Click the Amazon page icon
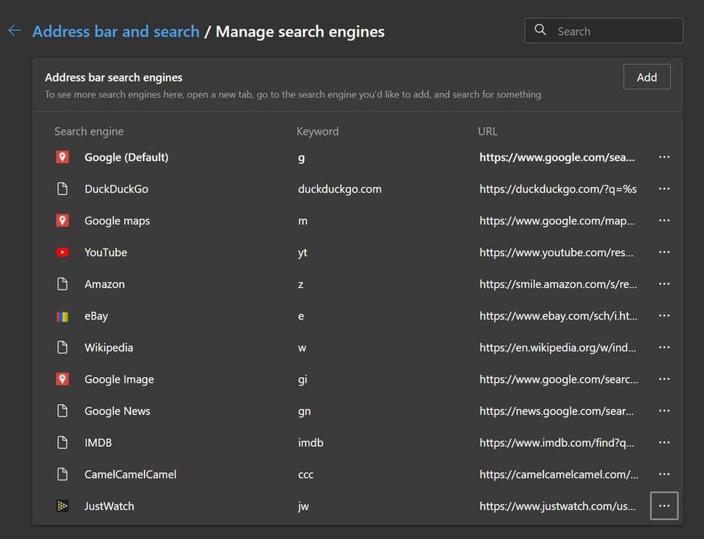This screenshot has width=704, height=539. click(x=63, y=284)
